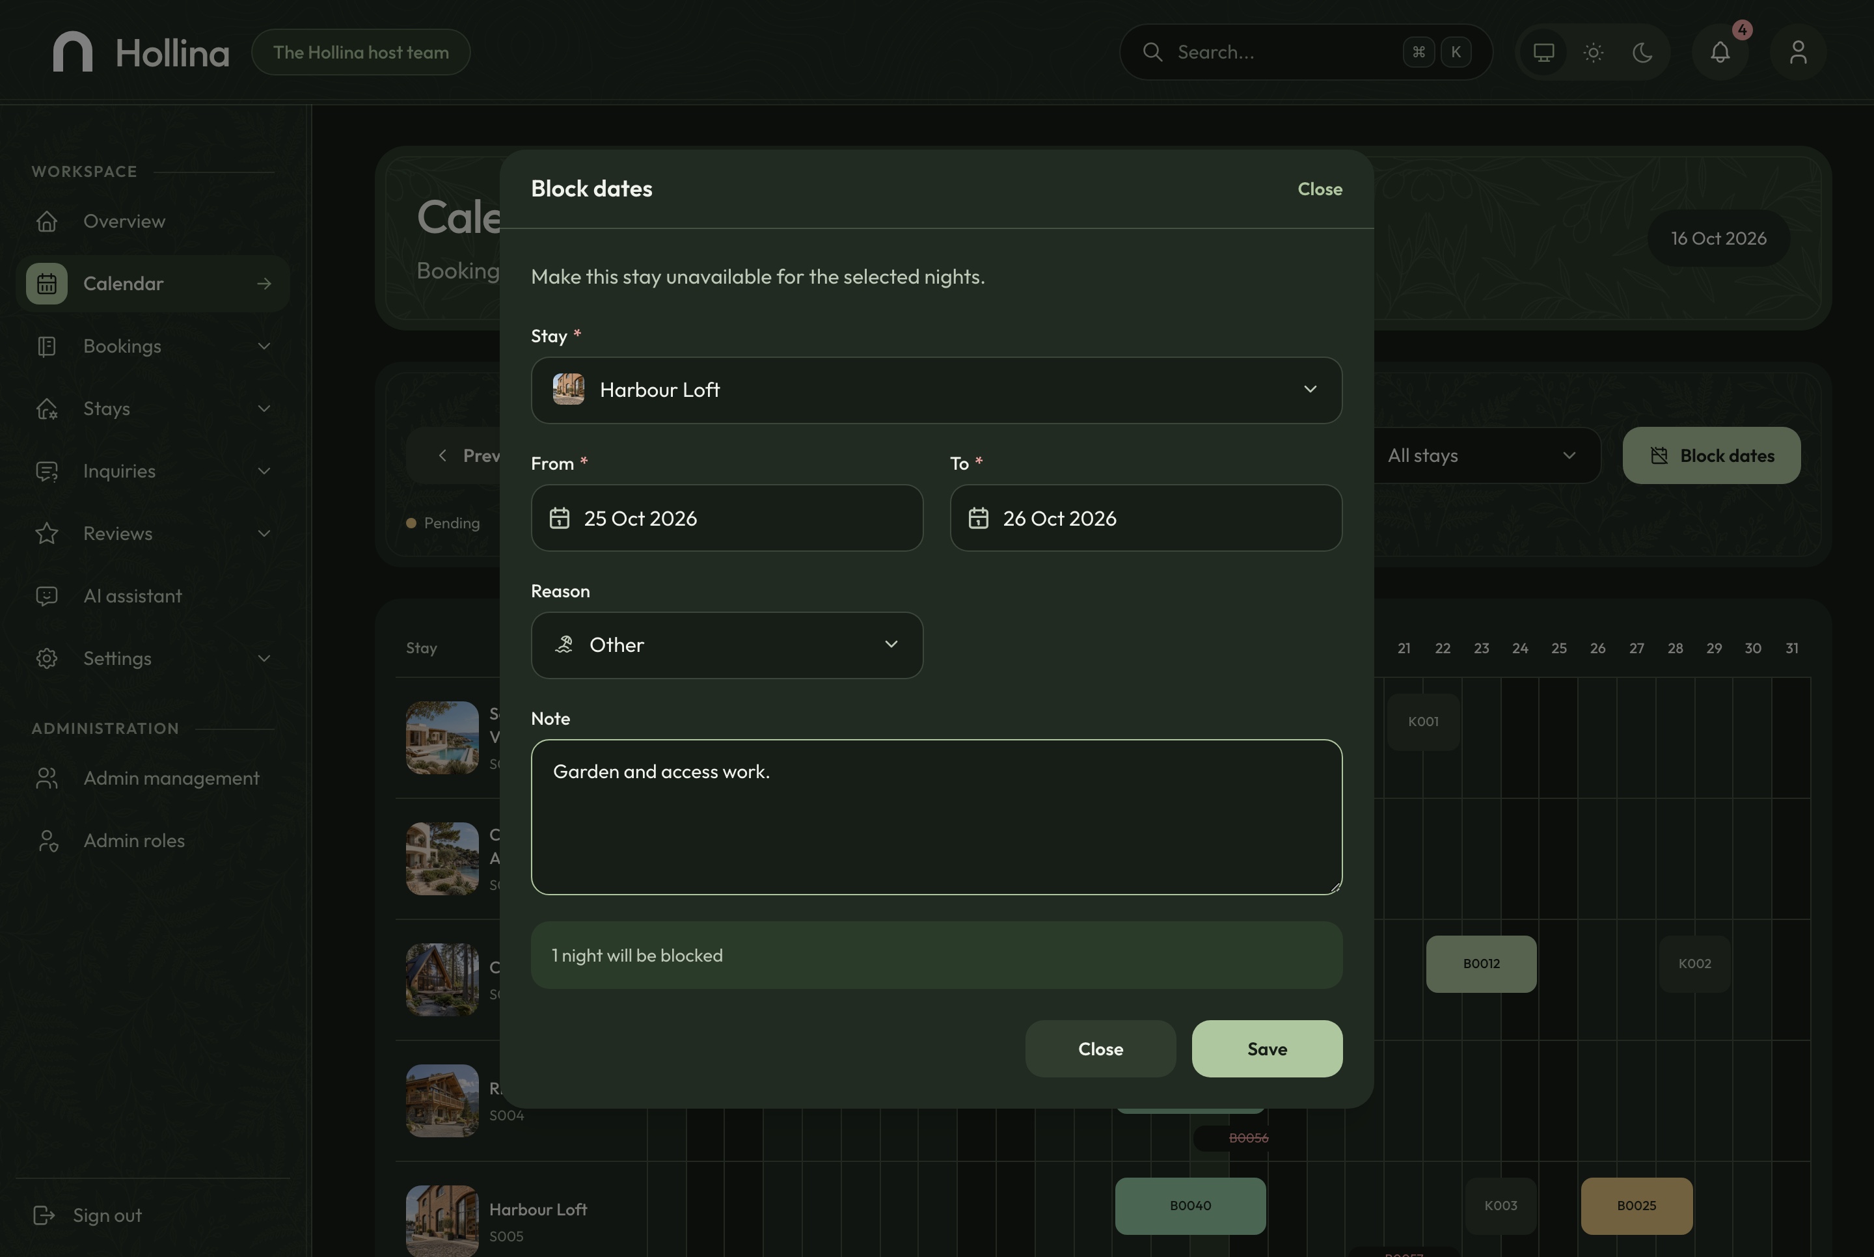The image size is (1874, 1257).
Task: Save the blocked dates
Action: click(1266, 1049)
